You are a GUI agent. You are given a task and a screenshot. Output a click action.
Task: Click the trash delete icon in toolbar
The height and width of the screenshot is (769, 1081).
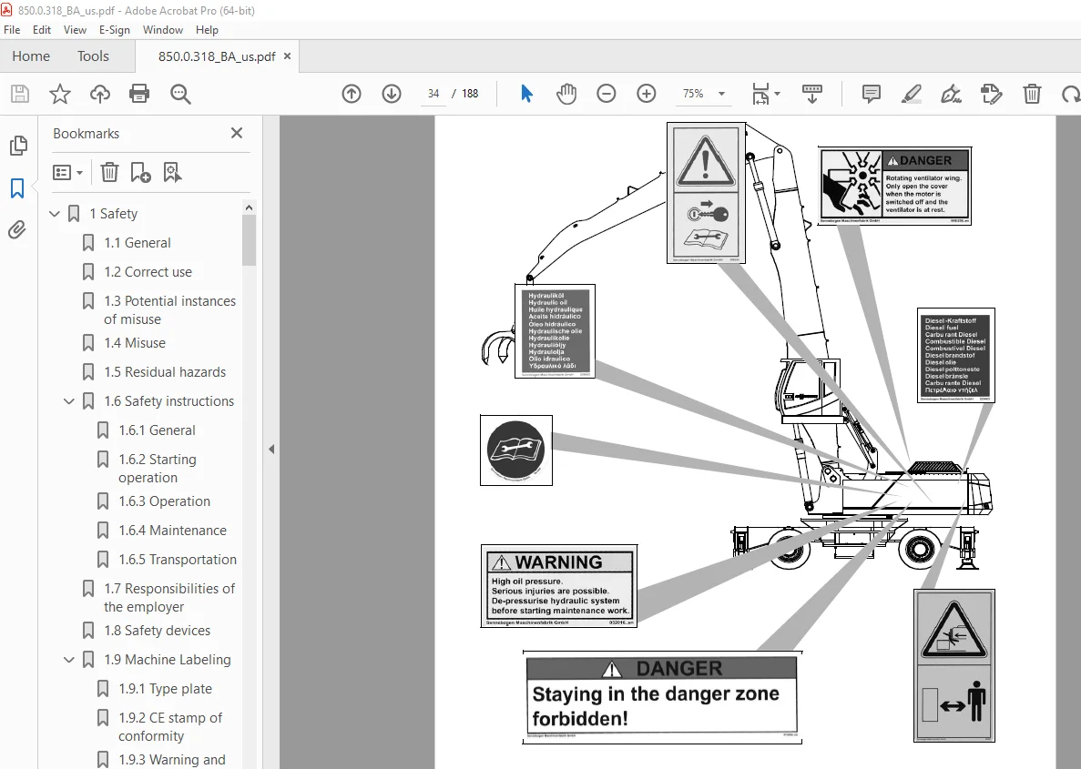pos(1032,94)
